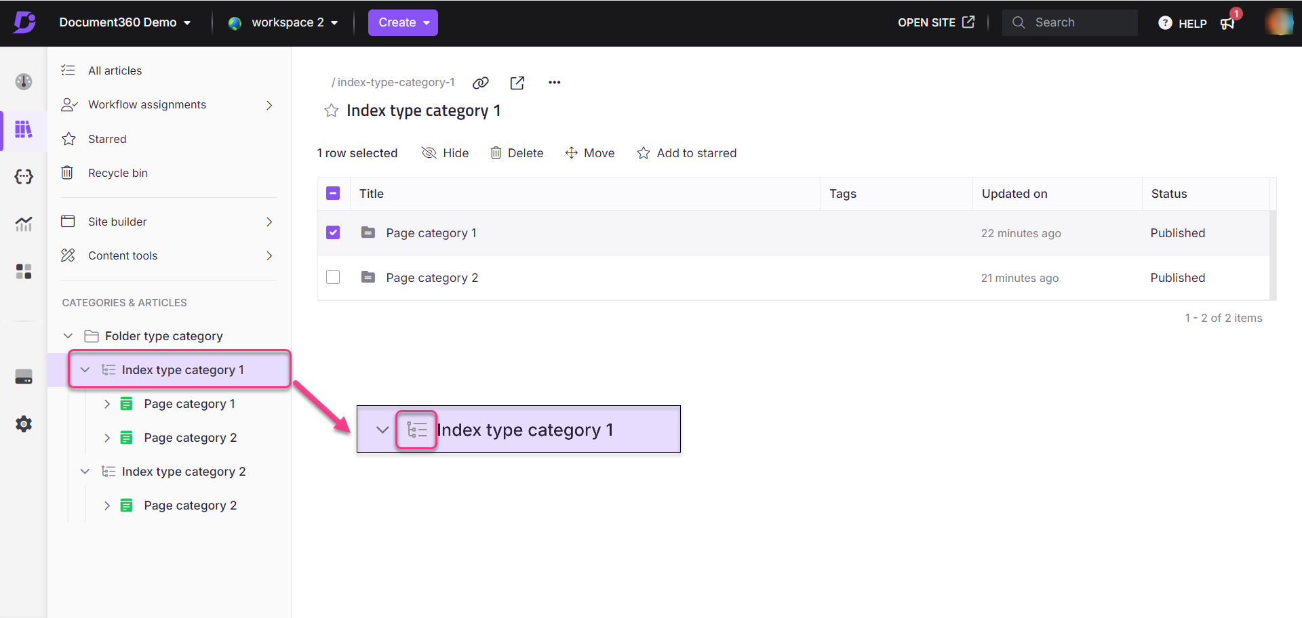Collapse Index type category 2 chevron
1302x618 pixels.
(x=85, y=472)
